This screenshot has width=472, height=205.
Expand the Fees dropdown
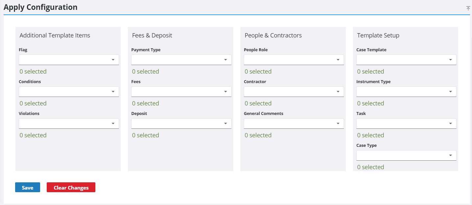pyautogui.click(x=181, y=92)
